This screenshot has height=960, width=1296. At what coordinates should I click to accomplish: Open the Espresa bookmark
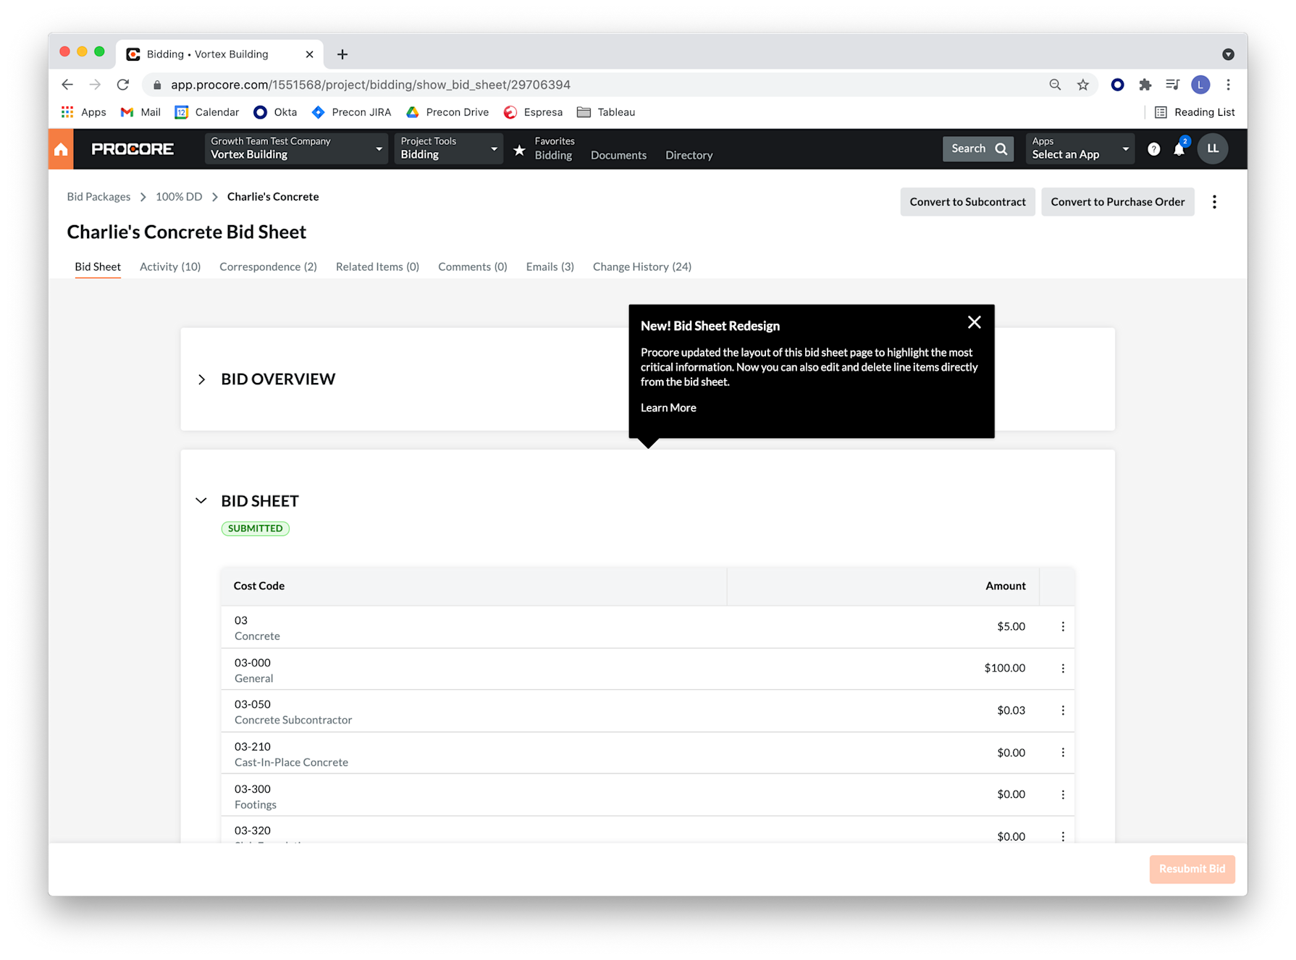533,112
